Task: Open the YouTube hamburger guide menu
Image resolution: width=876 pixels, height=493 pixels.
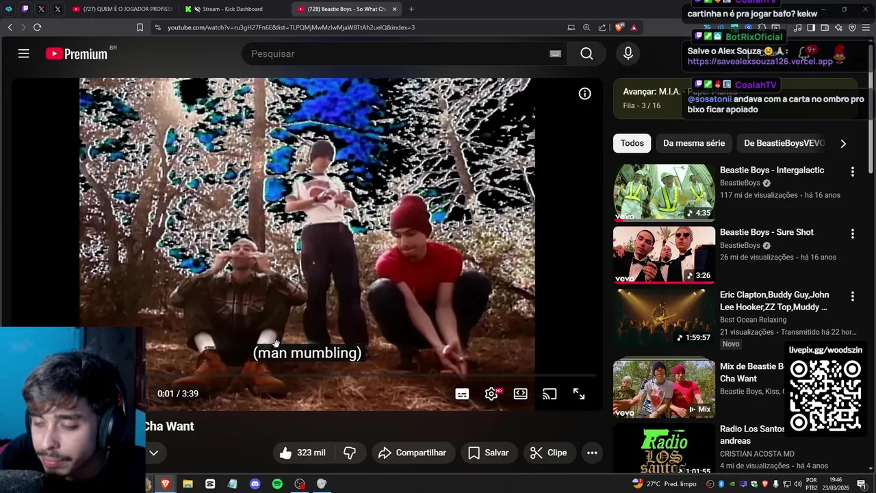Action: [24, 53]
